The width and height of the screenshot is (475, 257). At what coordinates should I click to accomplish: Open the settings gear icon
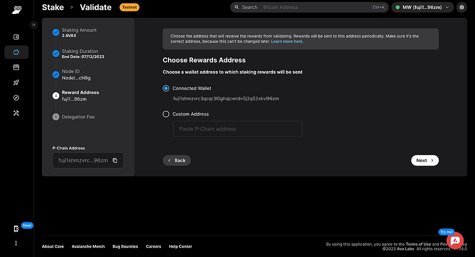(461, 7)
